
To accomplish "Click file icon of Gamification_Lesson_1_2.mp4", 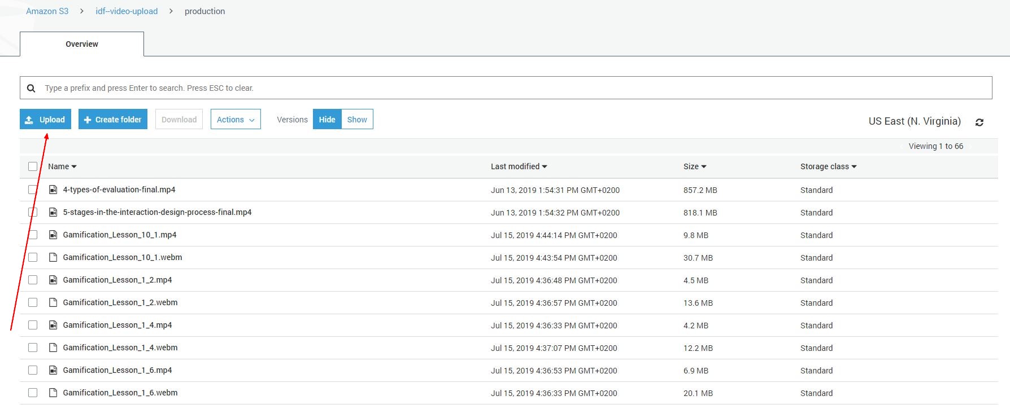I will pyautogui.click(x=53, y=280).
